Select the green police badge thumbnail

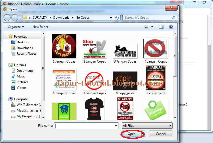[x=64, y=111]
